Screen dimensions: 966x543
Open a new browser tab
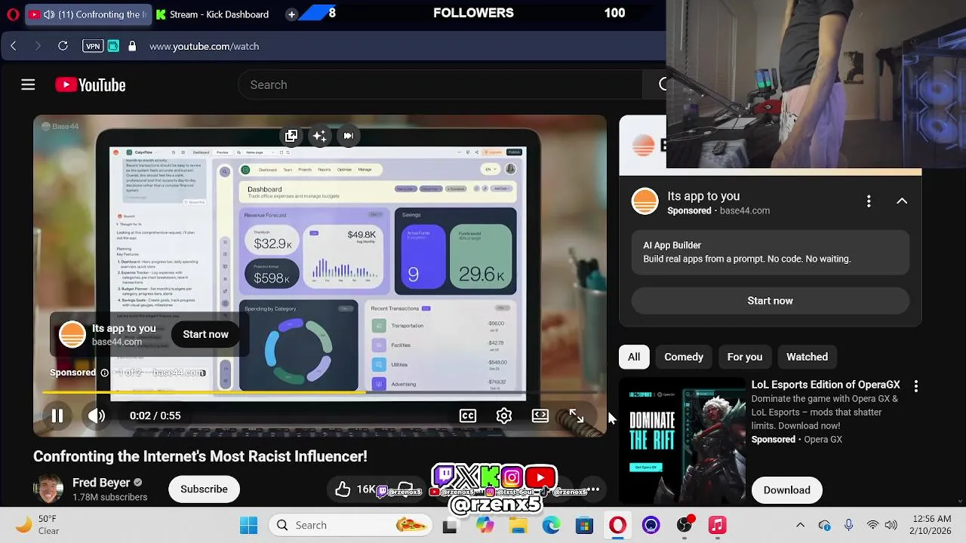291,14
